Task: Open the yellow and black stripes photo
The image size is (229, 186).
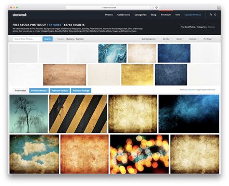Action: (x=78, y=114)
